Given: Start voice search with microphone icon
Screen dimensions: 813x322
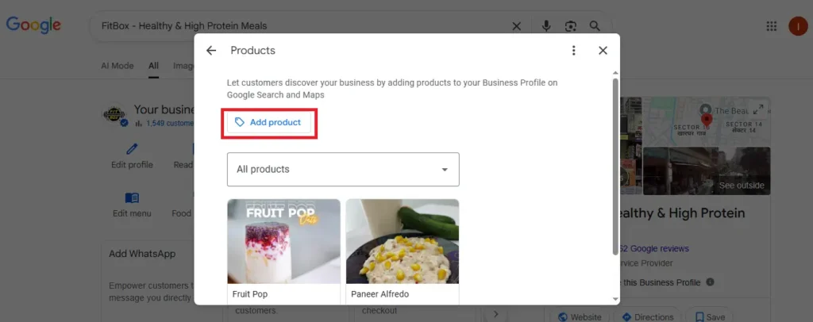Looking at the screenshot, I should pos(546,26).
